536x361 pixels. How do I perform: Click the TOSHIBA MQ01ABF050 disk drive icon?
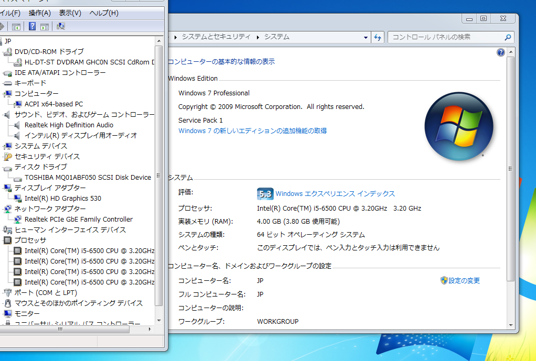(17, 177)
